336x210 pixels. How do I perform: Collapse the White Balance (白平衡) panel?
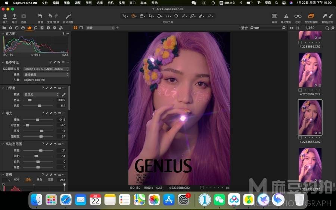tap(3, 88)
